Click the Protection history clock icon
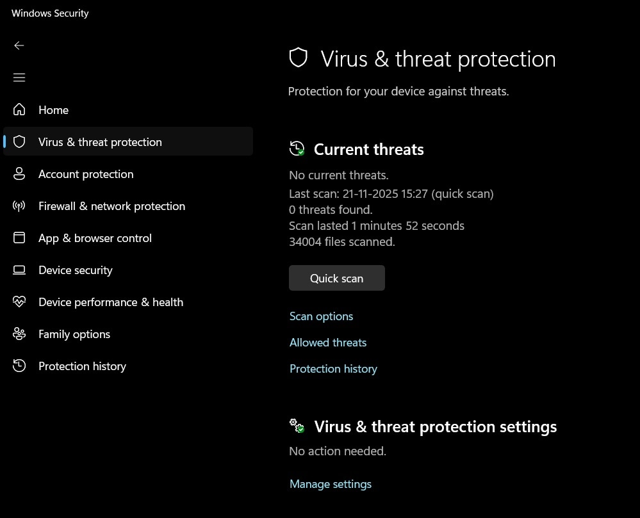The height and width of the screenshot is (518, 640). point(19,366)
